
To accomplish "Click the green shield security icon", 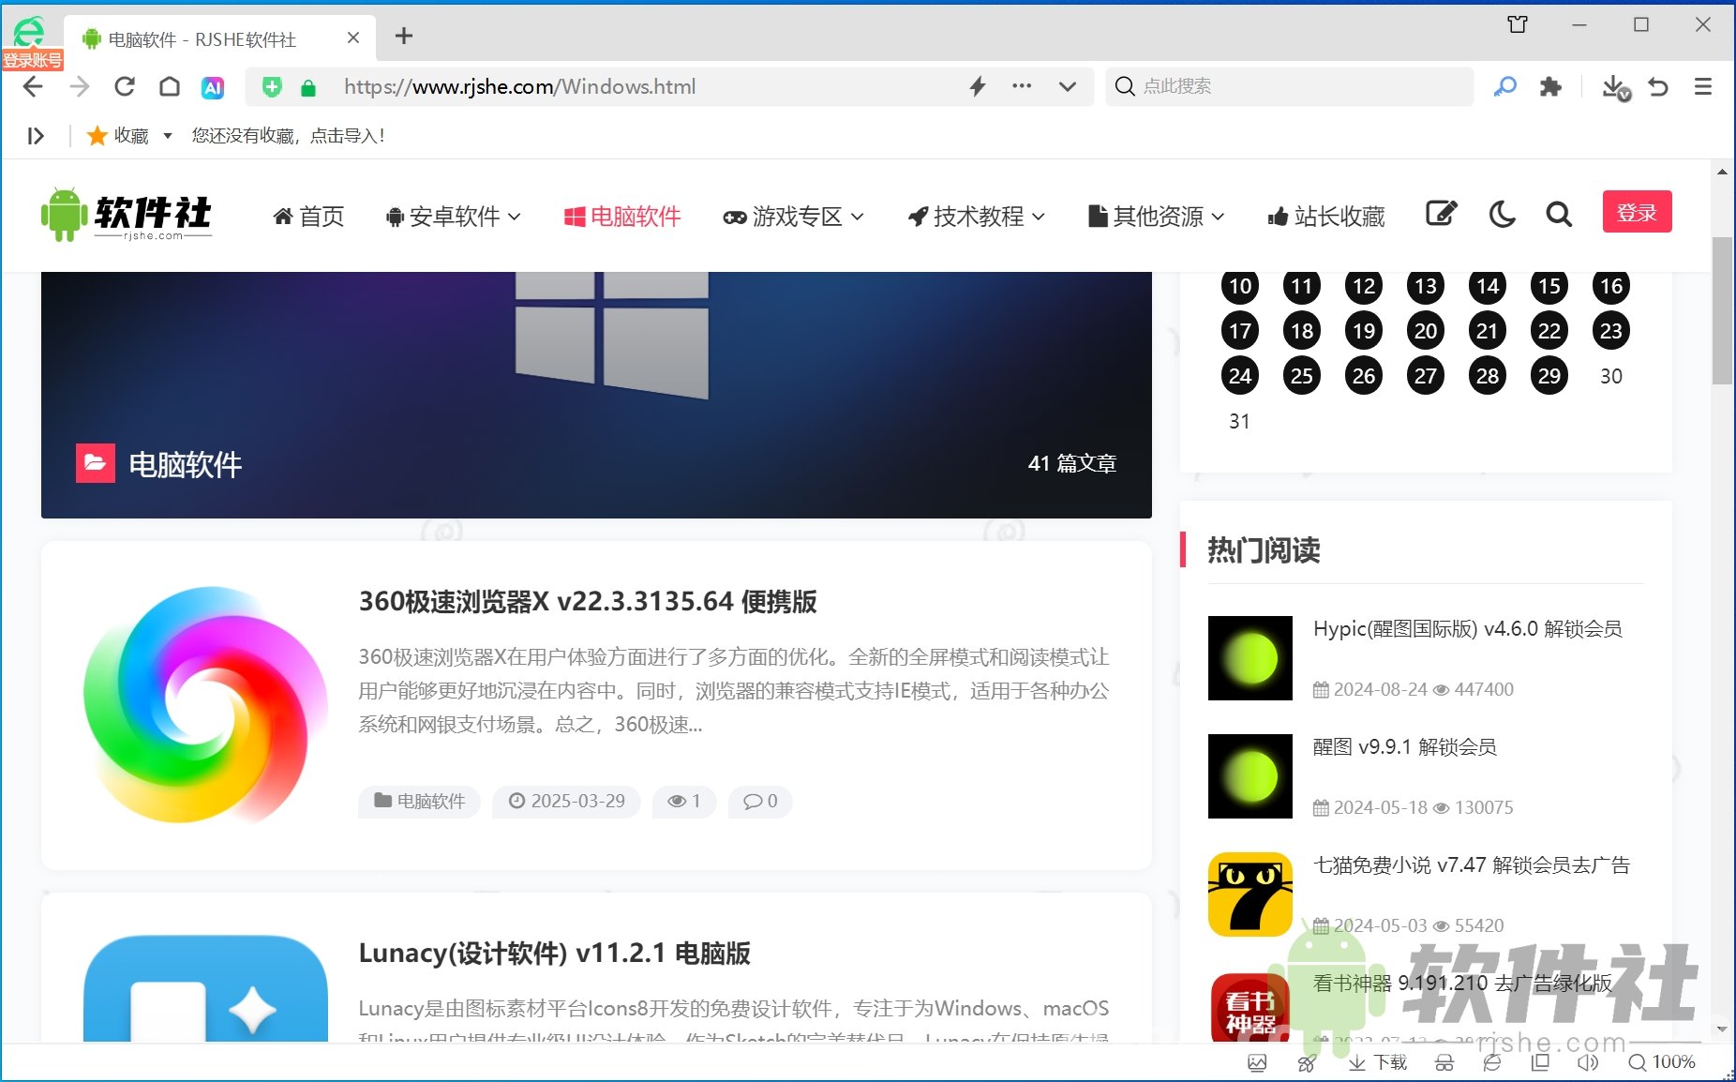I will [x=272, y=87].
